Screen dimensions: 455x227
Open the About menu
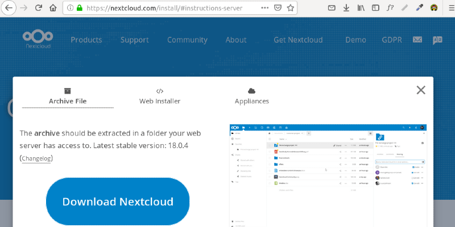(x=236, y=40)
